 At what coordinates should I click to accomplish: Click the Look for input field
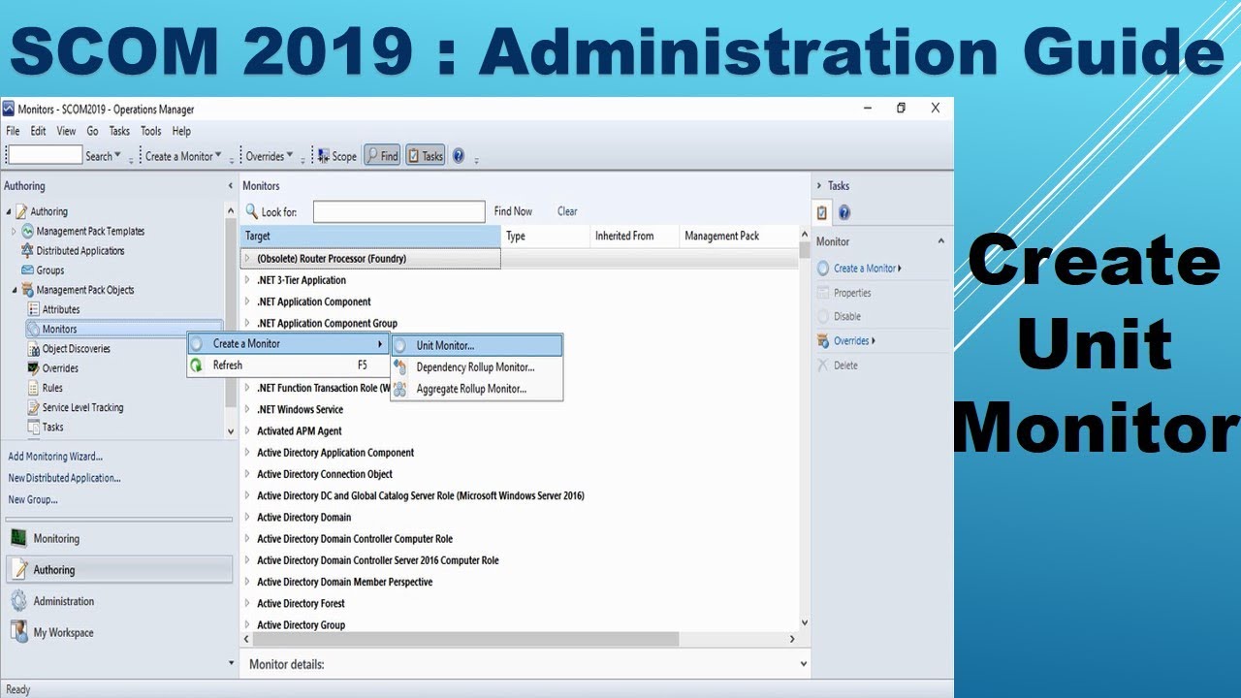[x=398, y=211]
